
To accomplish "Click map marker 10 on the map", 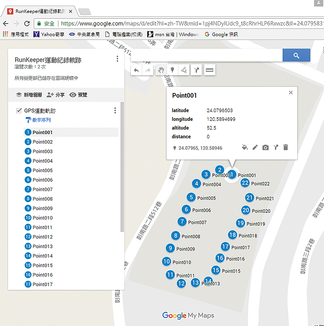I will [167, 261].
